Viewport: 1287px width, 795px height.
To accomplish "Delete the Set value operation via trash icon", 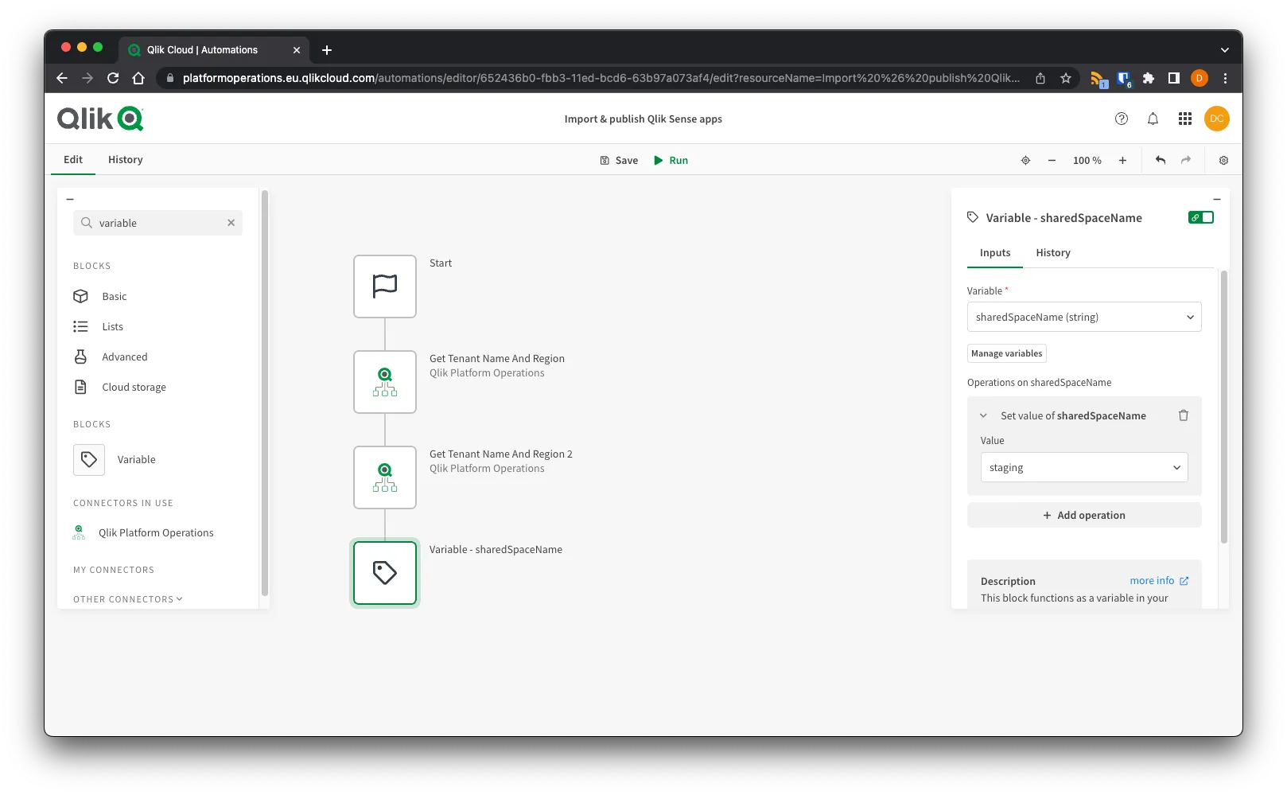I will coord(1184,415).
